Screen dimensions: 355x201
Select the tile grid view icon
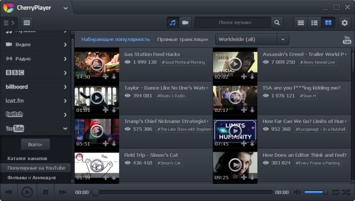[328, 23]
